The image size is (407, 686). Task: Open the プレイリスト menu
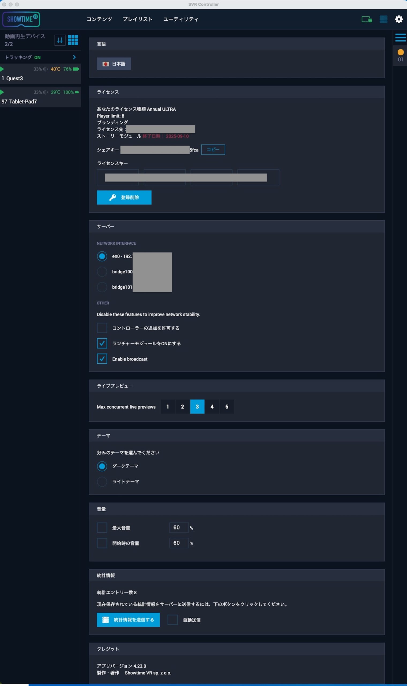tap(137, 19)
